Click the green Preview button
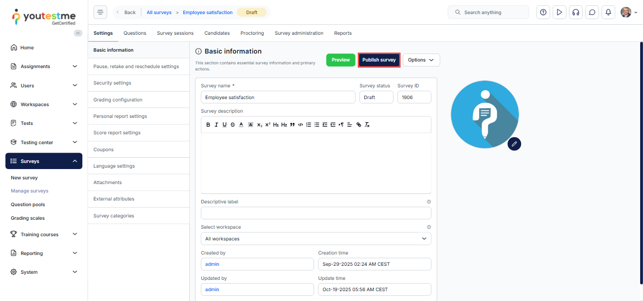This screenshot has width=643, height=301. pos(340,60)
